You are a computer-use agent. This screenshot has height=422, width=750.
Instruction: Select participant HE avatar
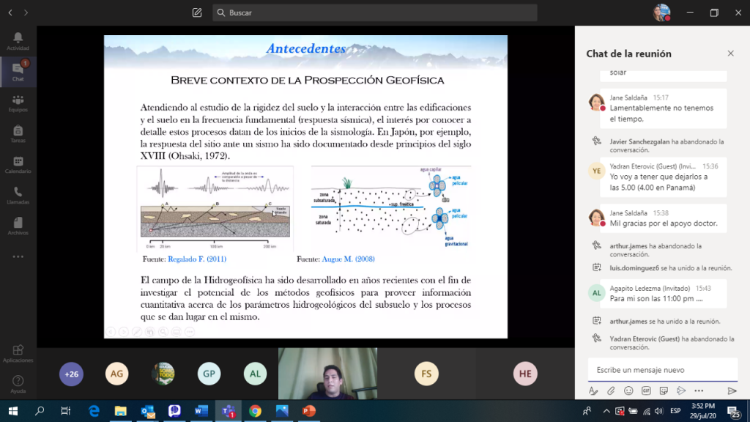[525, 374]
